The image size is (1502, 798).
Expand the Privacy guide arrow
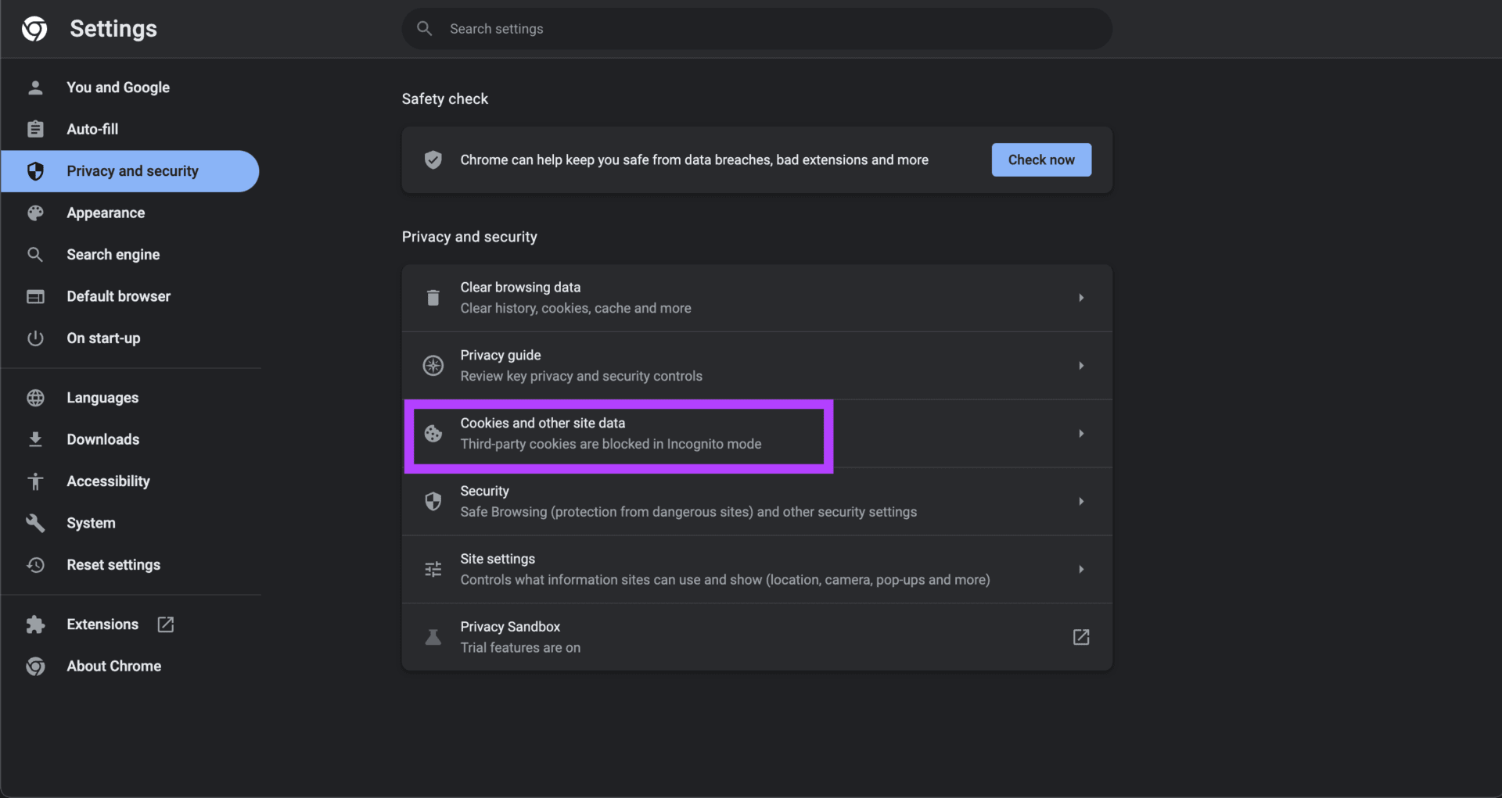1081,366
